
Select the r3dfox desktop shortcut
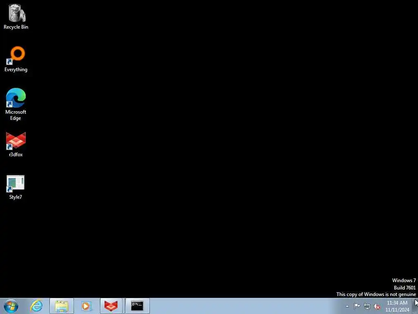16,144
